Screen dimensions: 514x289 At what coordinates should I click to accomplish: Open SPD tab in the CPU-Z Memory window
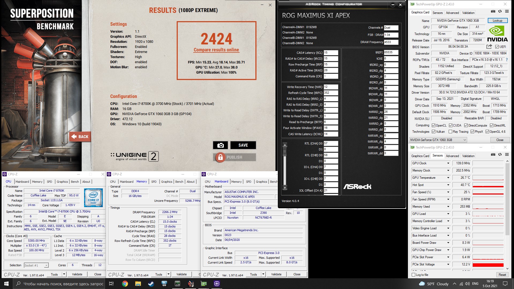coord(154,182)
